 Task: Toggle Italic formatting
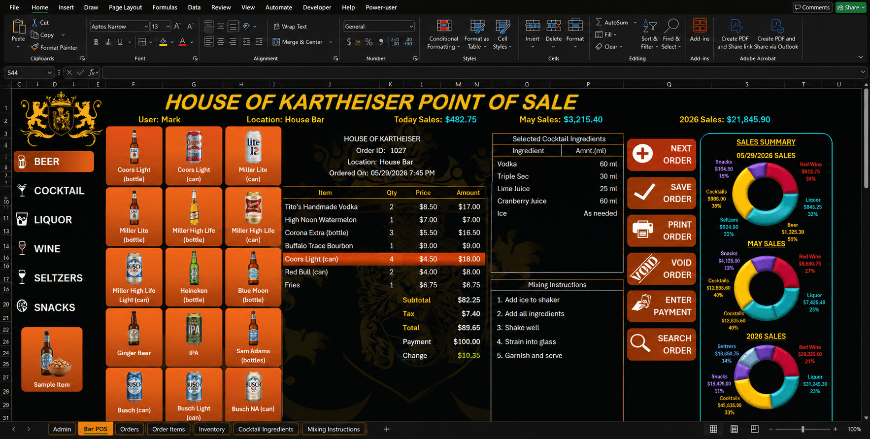[108, 42]
